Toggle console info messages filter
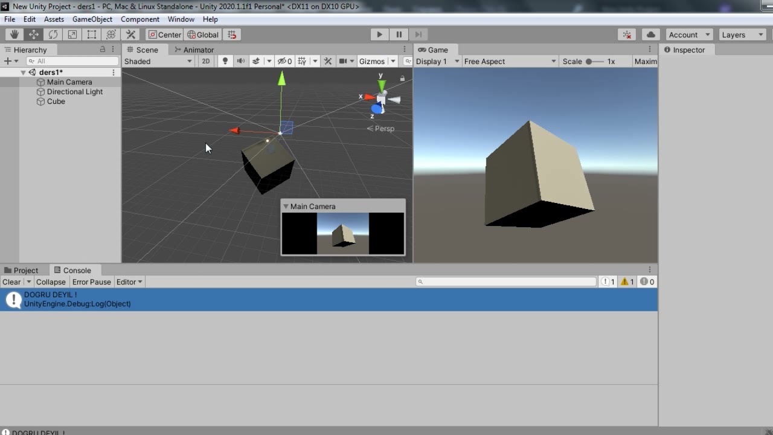The width and height of the screenshot is (773, 435). tap(608, 282)
